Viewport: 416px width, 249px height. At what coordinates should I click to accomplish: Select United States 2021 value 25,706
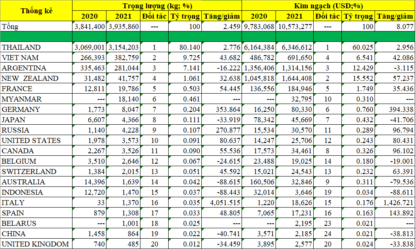click(x=295, y=140)
